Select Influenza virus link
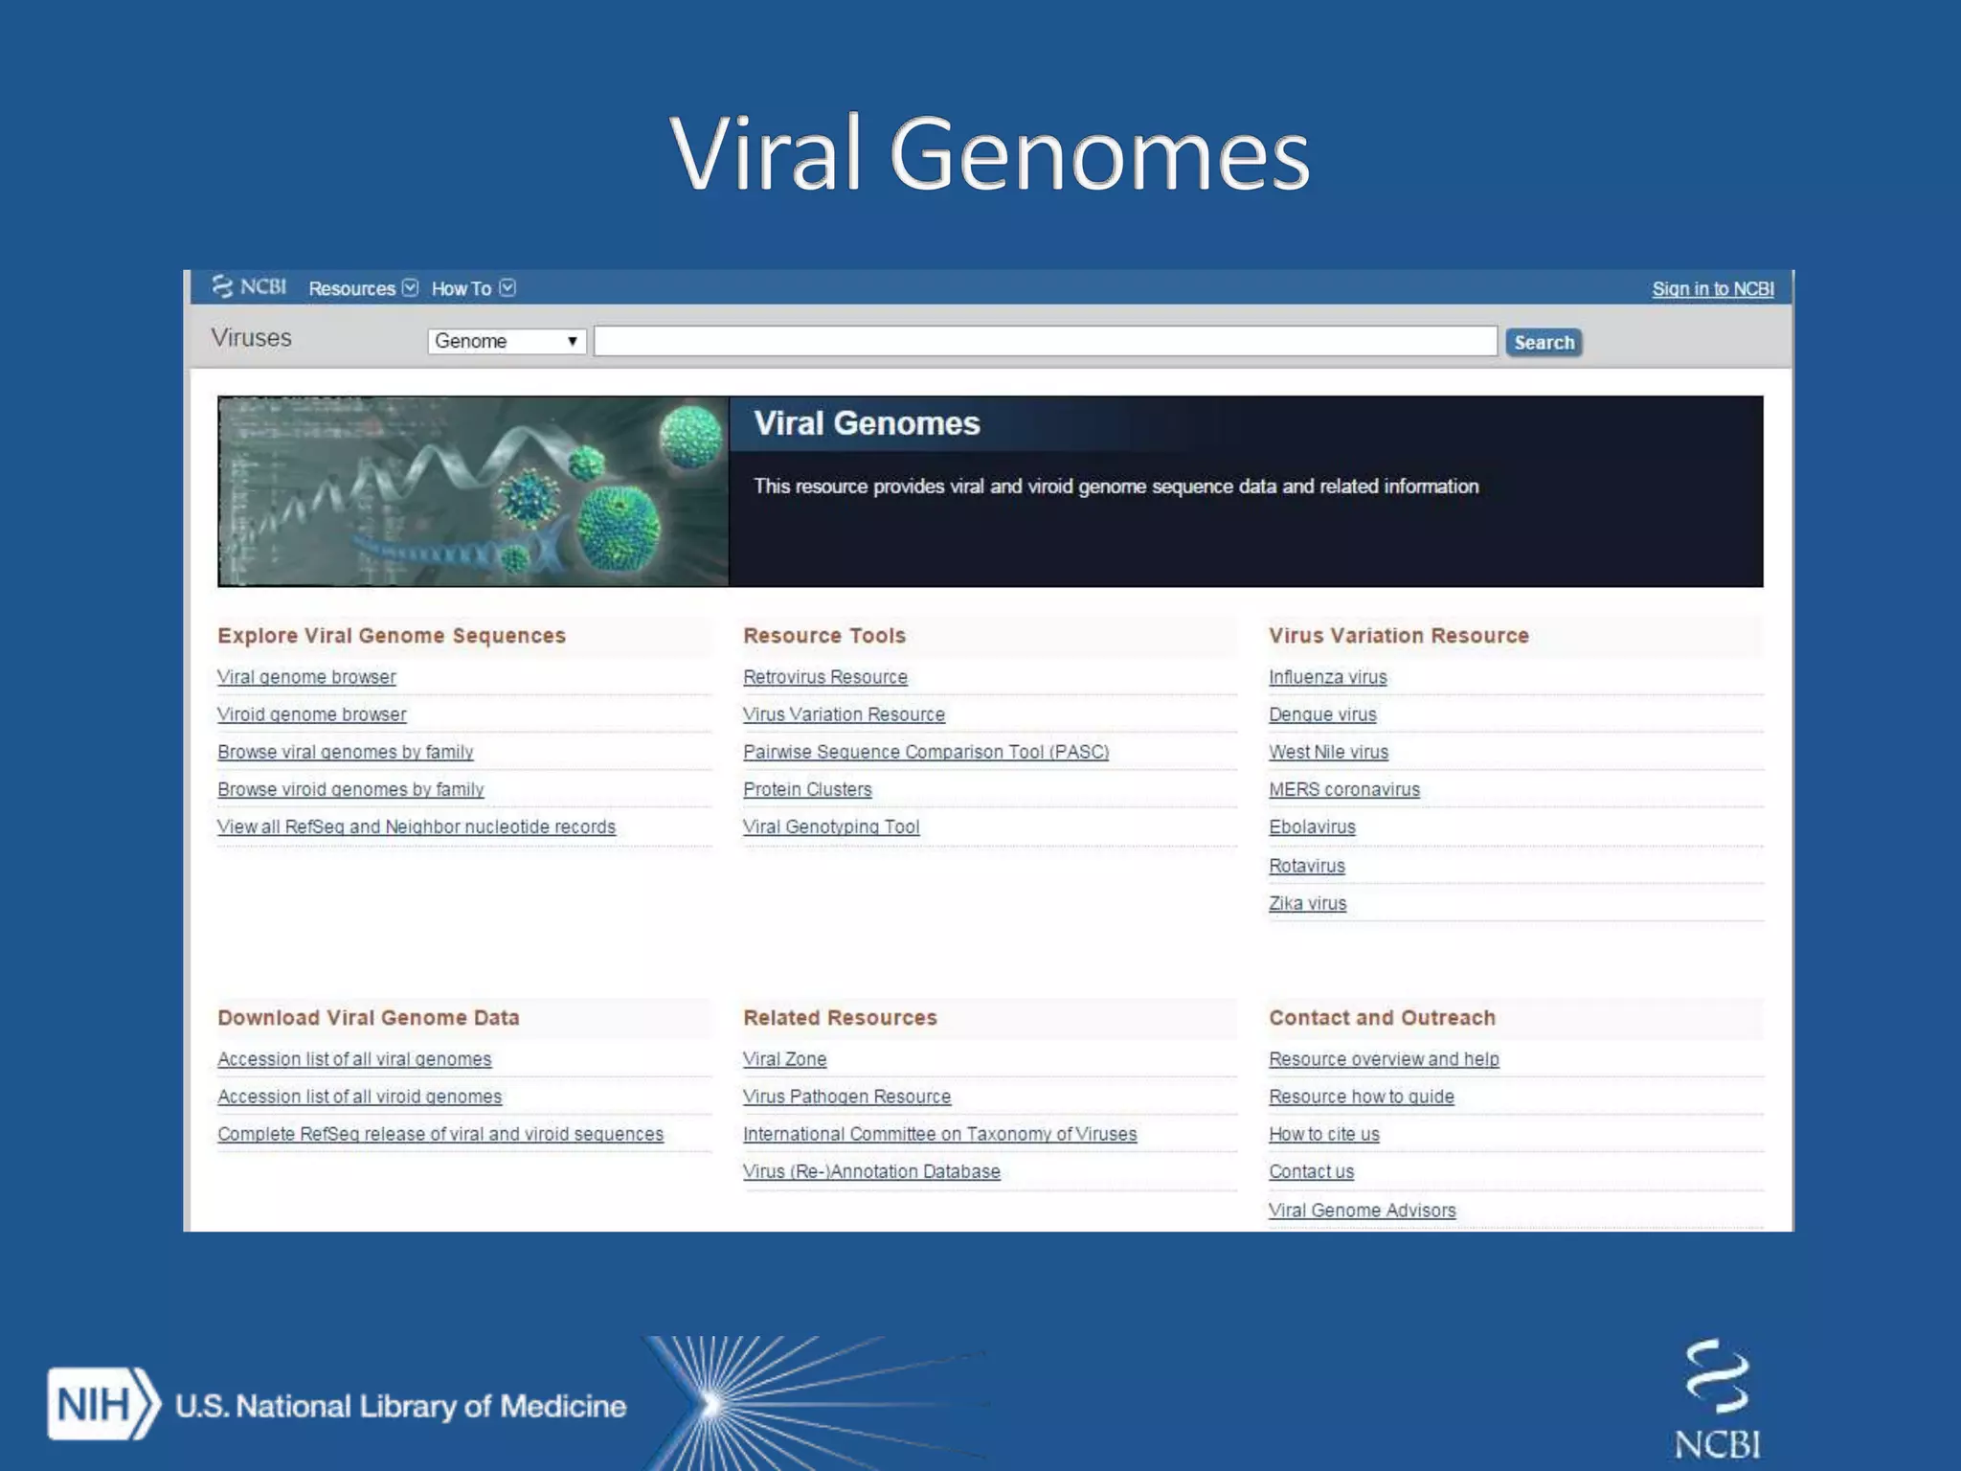 pyautogui.click(x=1327, y=677)
